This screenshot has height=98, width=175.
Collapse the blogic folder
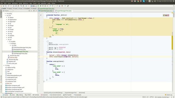tap(9, 44)
